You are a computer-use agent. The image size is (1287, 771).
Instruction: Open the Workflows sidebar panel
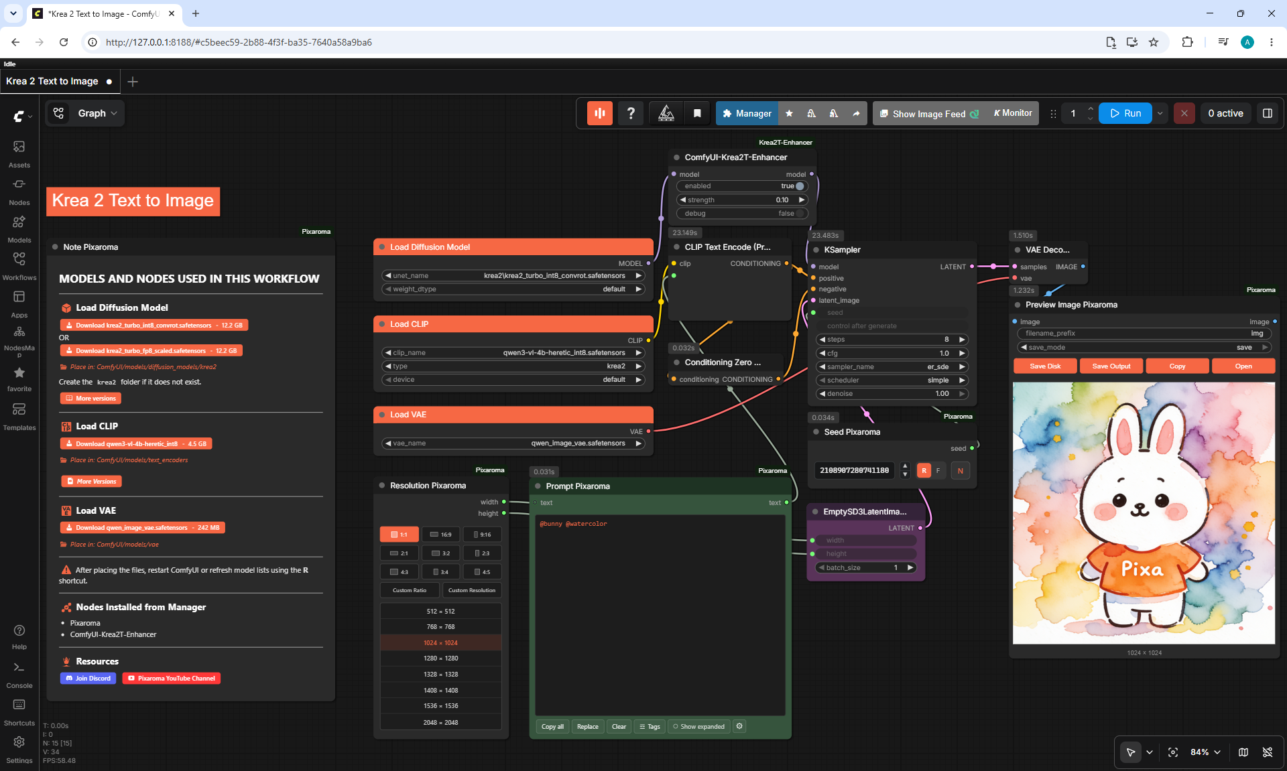tap(19, 266)
